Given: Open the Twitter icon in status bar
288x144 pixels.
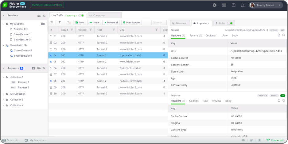Looking at the screenshot, I should [251, 140].
